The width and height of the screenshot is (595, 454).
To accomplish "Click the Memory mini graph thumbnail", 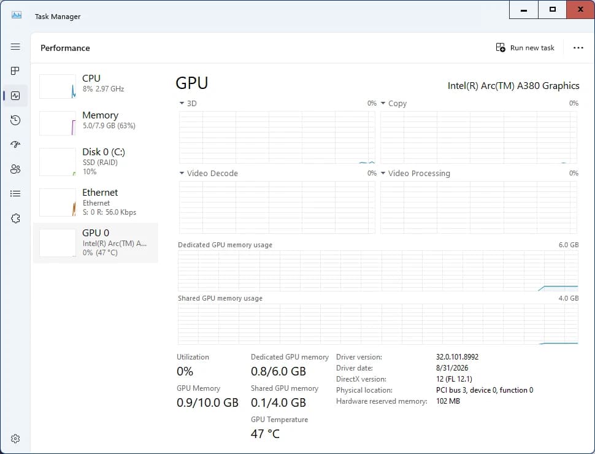I will (x=58, y=123).
